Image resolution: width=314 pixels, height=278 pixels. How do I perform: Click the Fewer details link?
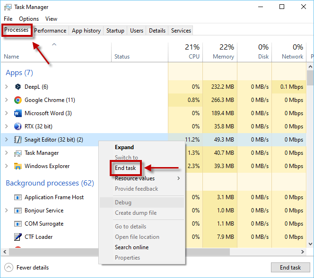coord(33,268)
